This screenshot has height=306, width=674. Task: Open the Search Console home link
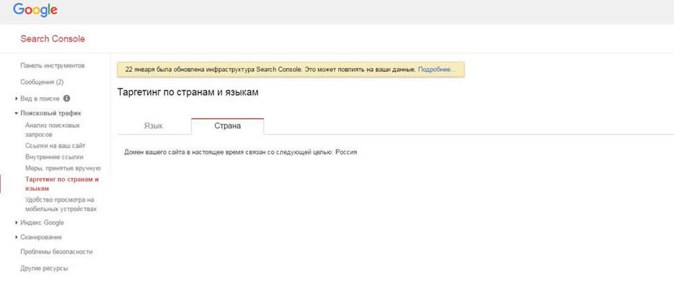coord(53,39)
